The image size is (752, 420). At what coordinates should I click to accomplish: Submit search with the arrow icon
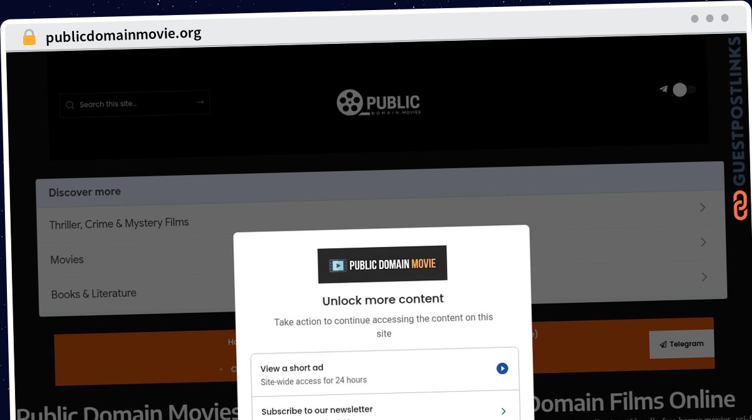coord(201,102)
